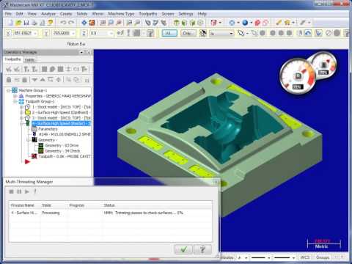
Task: Click the Groups status bar button
Action: pyautogui.click(x=323, y=257)
